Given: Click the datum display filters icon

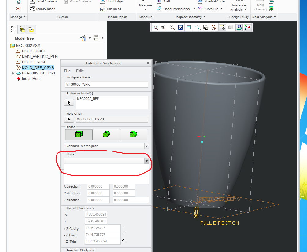Looking at the screenshot, I should pos(214,27).
